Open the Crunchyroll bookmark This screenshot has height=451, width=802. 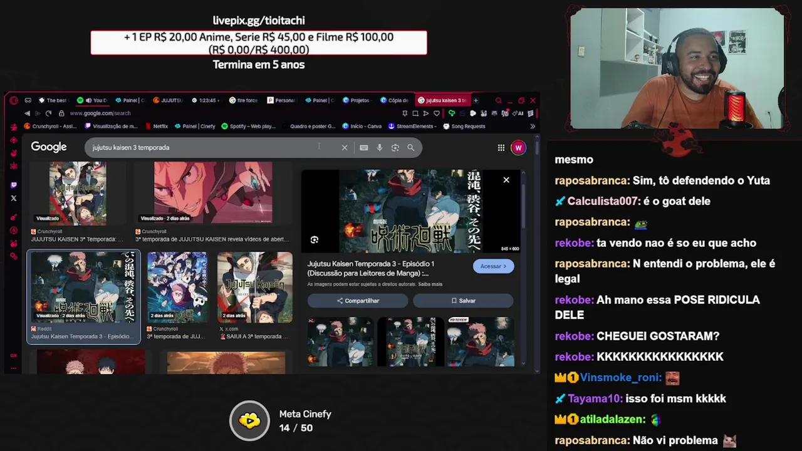click(50, 126)
